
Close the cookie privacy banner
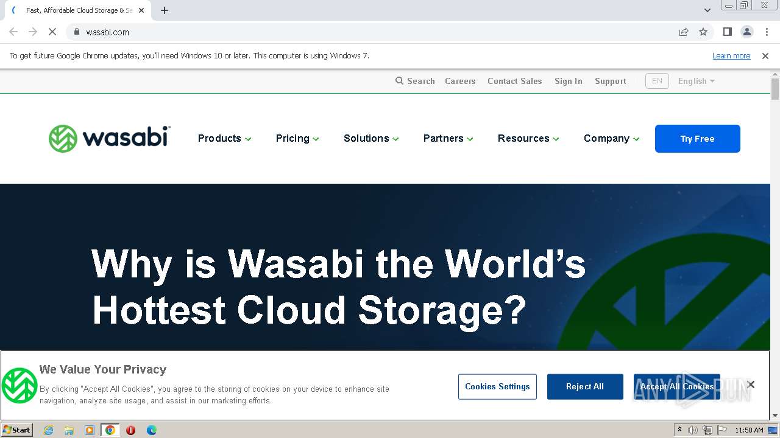click(x=751, y=384)
